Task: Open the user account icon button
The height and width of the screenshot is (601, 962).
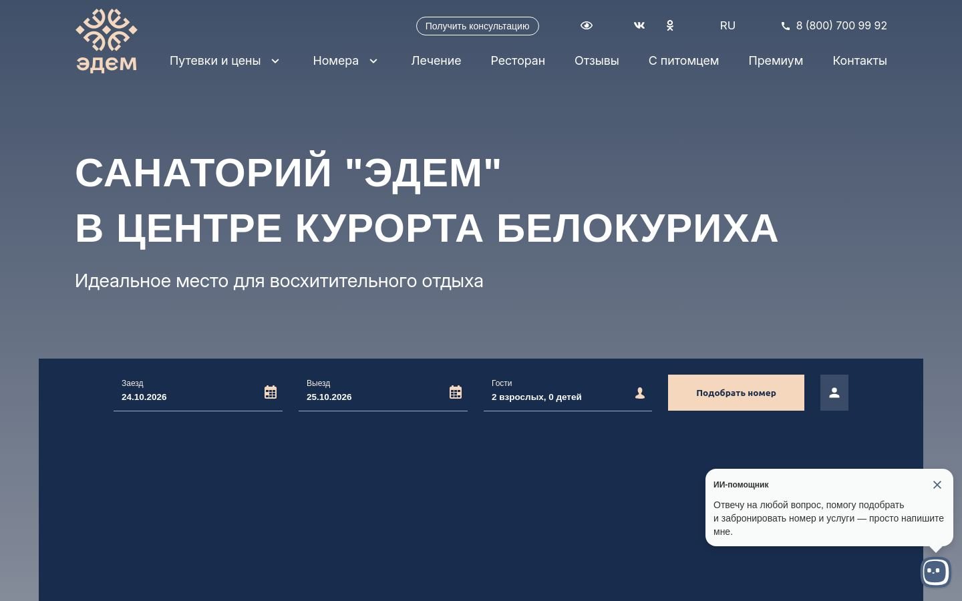Action: click(x=834, y=393)
